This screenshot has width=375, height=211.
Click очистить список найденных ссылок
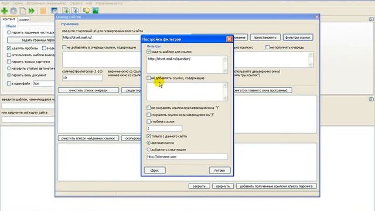[88, 138]
